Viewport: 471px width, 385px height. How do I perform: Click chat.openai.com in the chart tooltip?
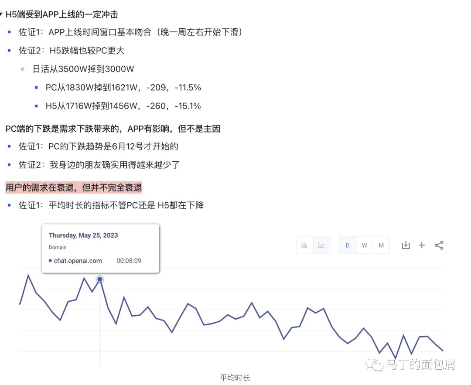[x=78, y=261]
